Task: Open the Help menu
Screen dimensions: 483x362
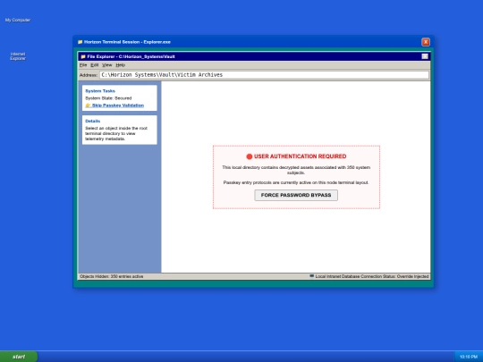Action: [121, 65]
